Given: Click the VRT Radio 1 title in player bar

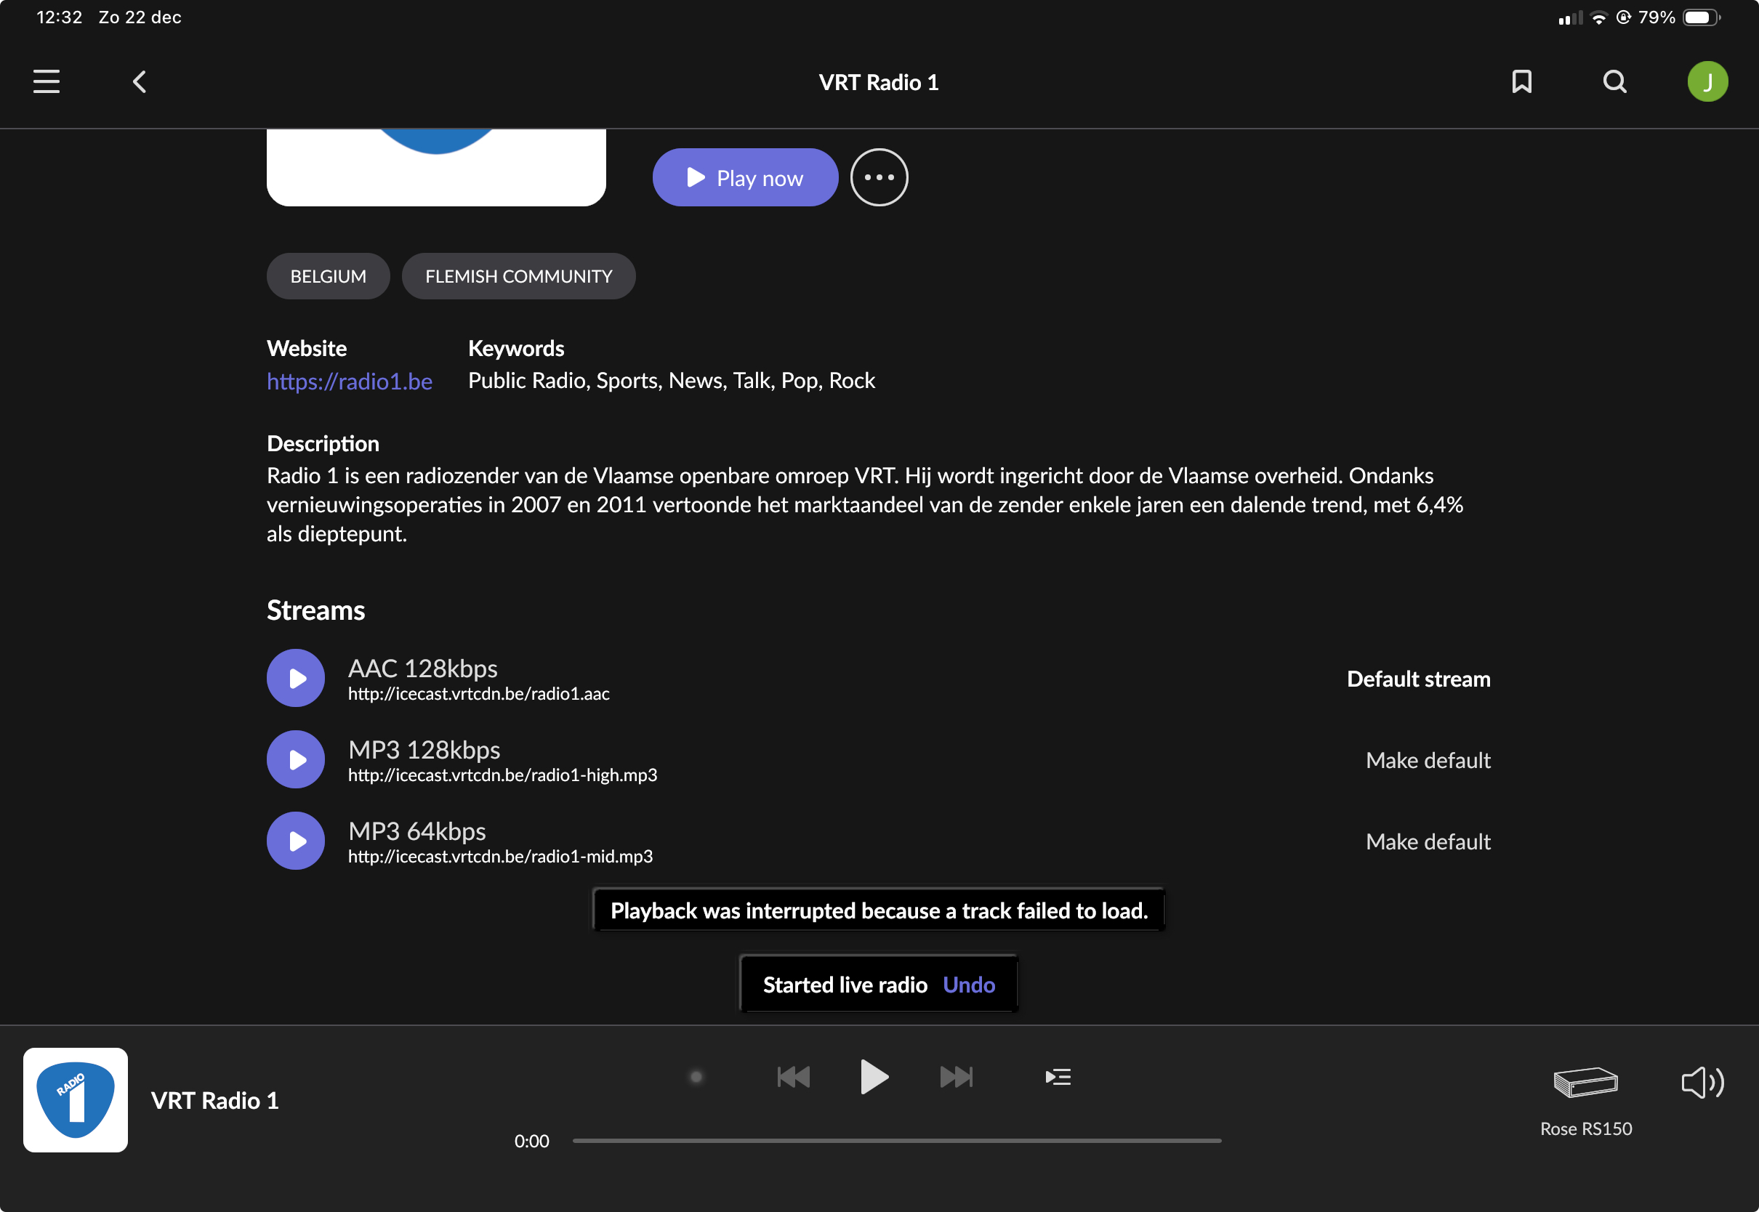Looking at the screenshot, I should (215, 1101).
